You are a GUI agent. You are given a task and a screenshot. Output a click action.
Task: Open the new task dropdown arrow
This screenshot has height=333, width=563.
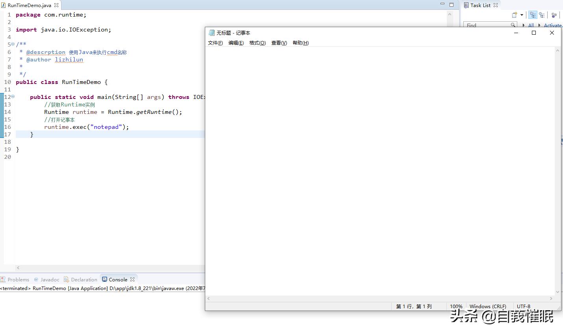tap(522, 15)
